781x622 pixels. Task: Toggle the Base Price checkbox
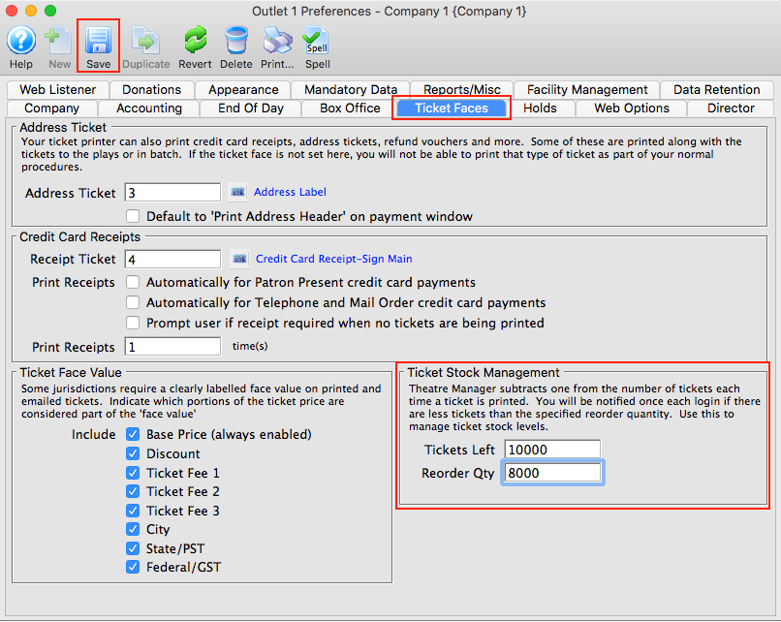pyautogui.click(x=133, y=434)
